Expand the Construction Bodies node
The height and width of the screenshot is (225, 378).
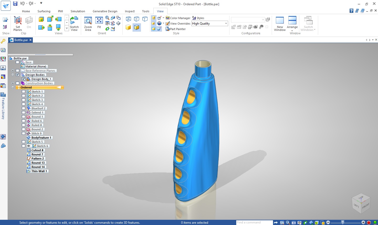click(13, 83)
